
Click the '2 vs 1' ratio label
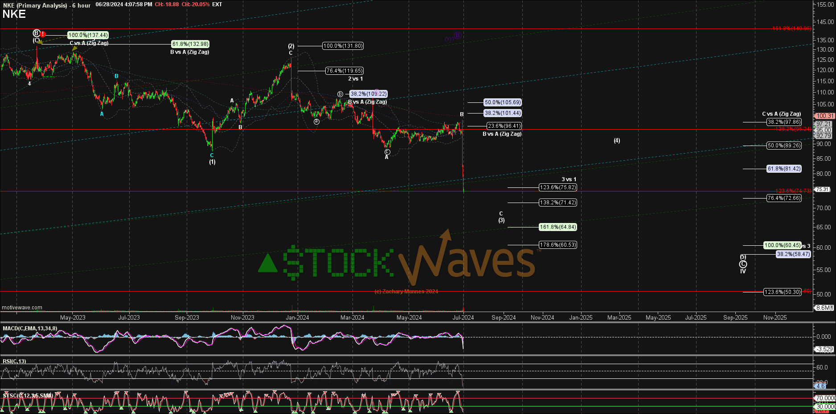(356, 79)
